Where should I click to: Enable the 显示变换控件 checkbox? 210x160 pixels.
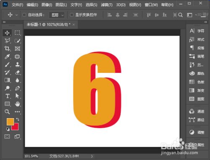71,15
